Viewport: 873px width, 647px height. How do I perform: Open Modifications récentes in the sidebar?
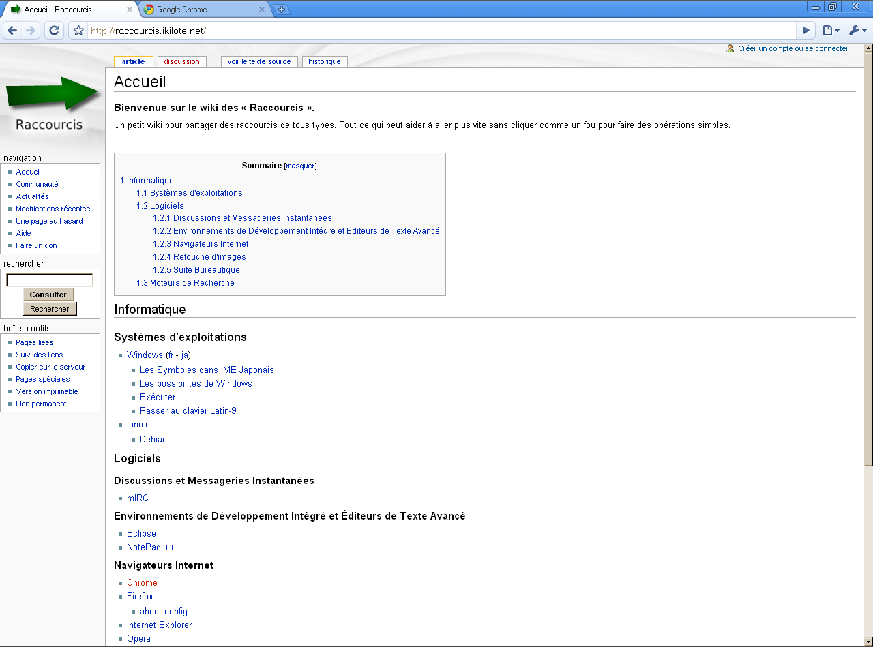[x=53, y=209]
